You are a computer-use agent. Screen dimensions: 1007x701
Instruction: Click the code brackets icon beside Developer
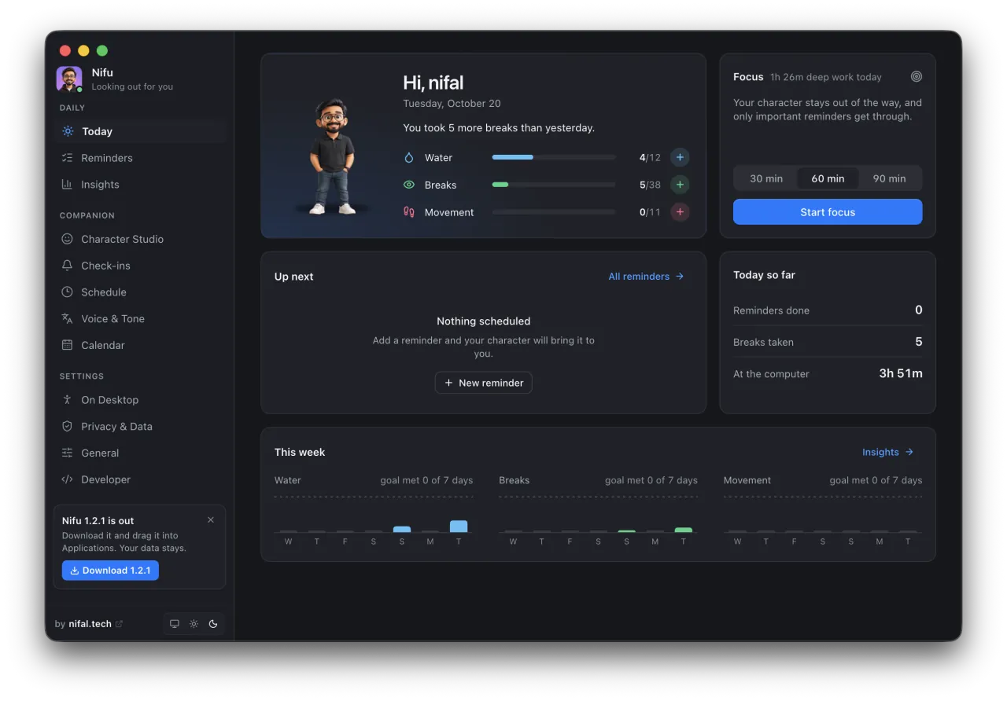click(67, 479)
